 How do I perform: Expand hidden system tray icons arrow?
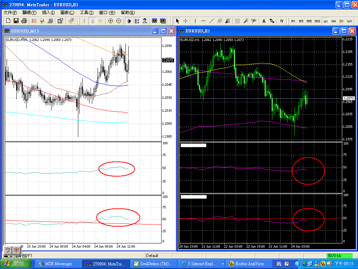pyautogui.click(x=297, y=264)
